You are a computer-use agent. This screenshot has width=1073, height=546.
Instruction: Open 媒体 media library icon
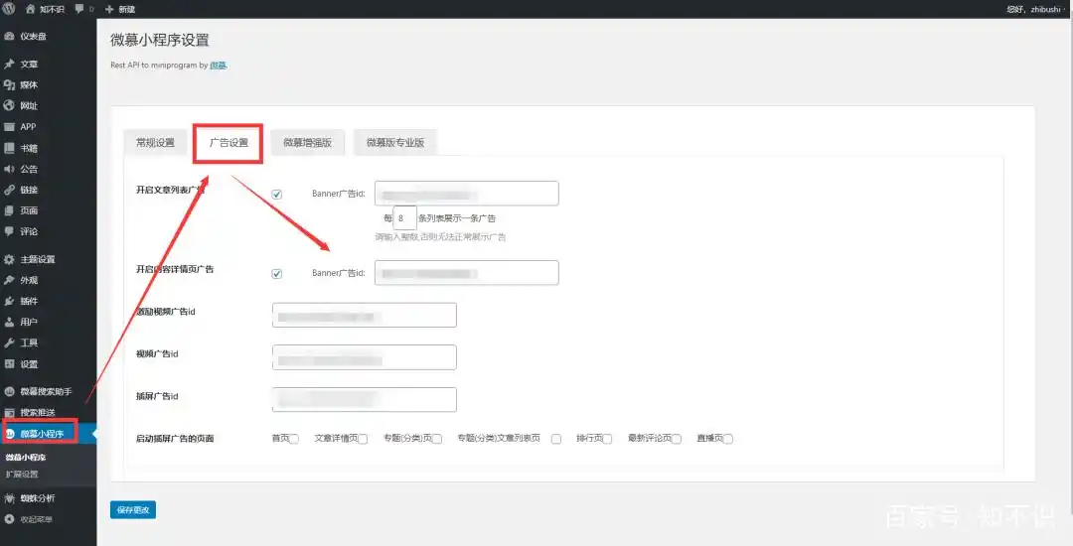click(9, 85)
